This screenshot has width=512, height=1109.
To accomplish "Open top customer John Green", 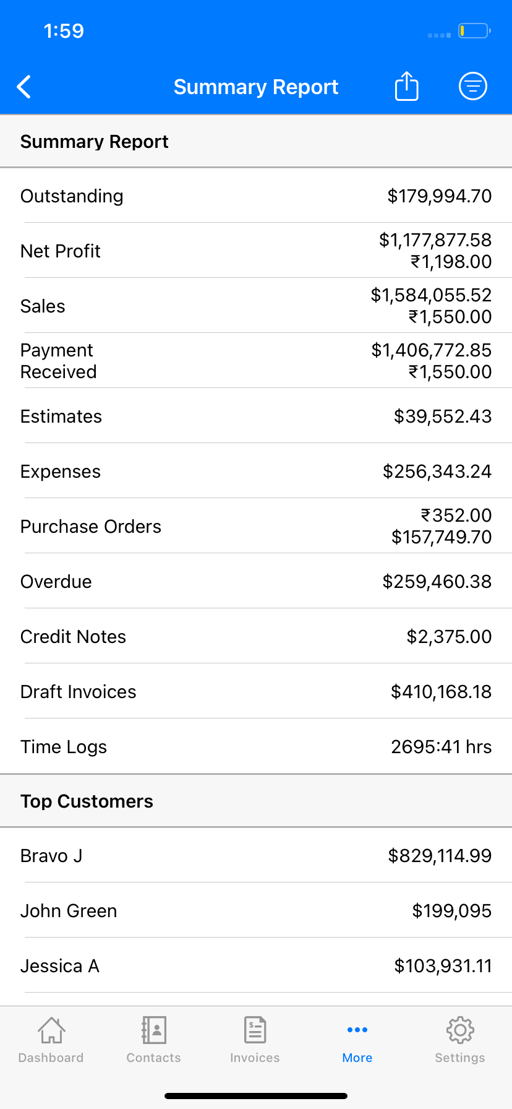I will click(x=256, y=910).
